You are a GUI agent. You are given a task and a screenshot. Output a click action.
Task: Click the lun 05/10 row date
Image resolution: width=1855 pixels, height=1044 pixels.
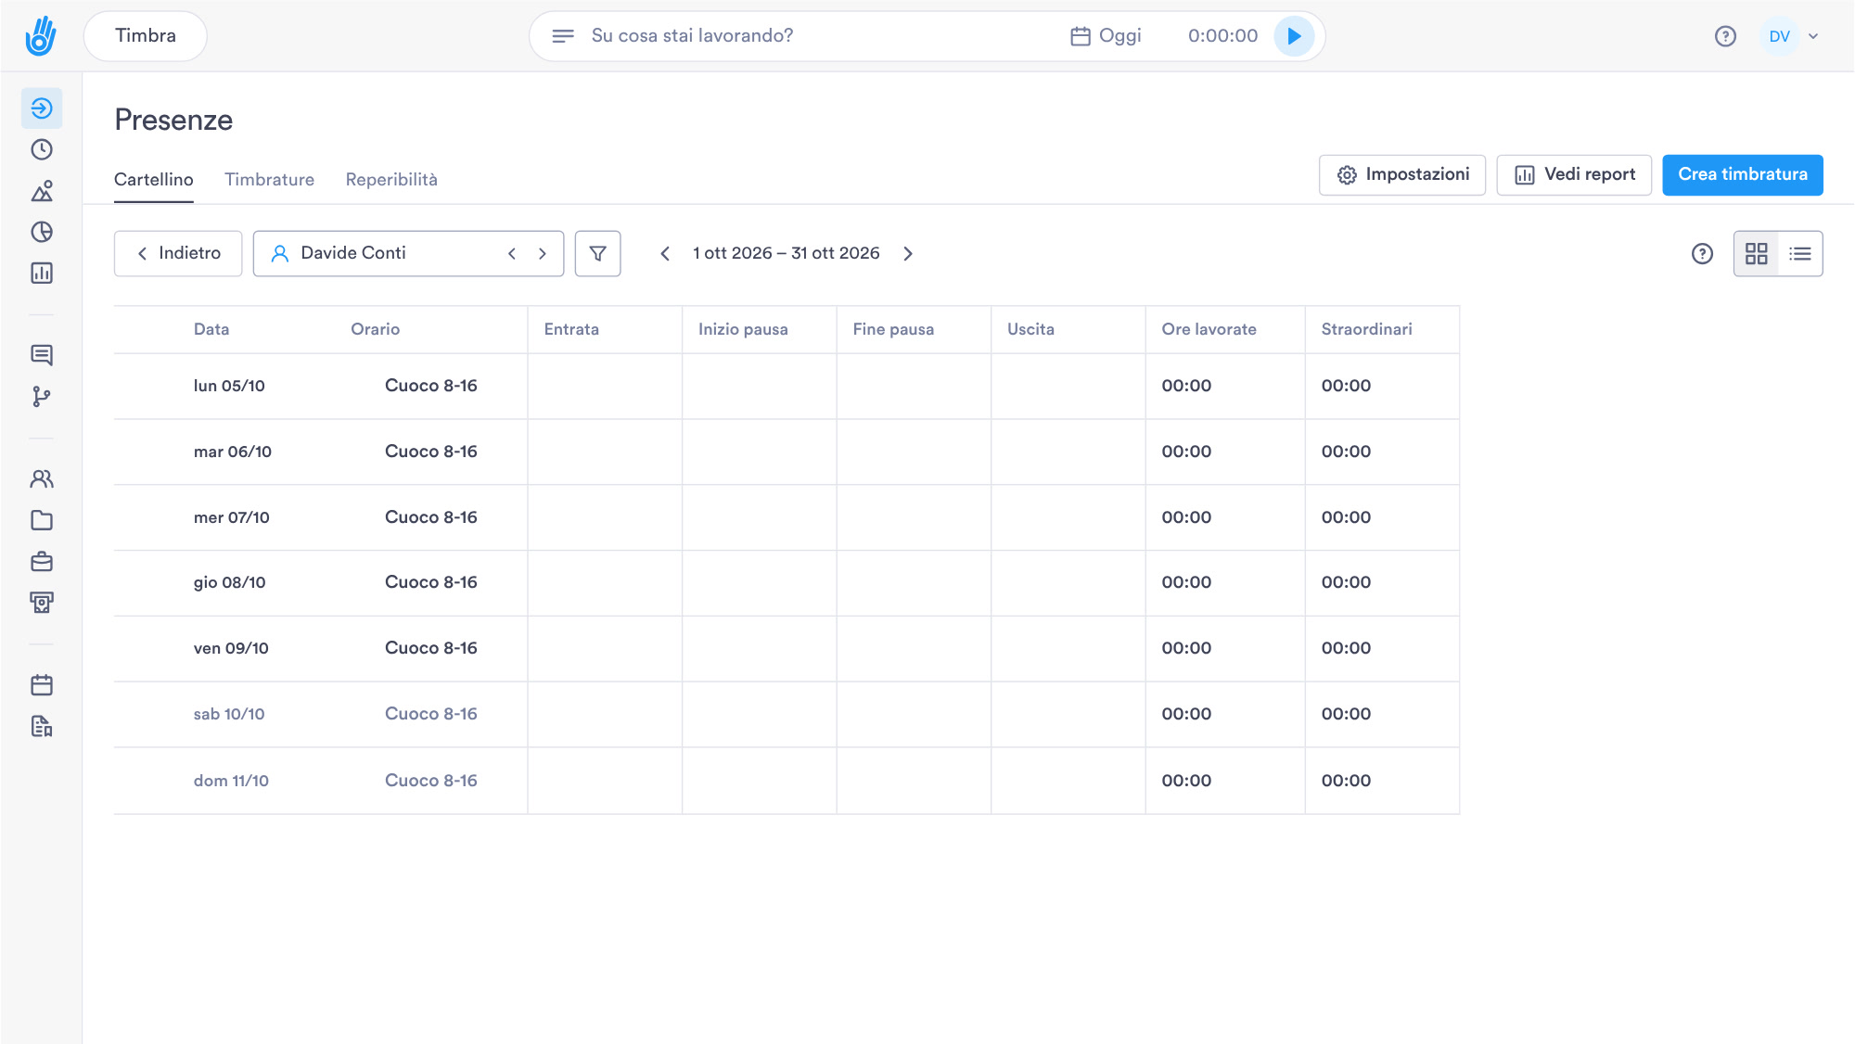229,386
